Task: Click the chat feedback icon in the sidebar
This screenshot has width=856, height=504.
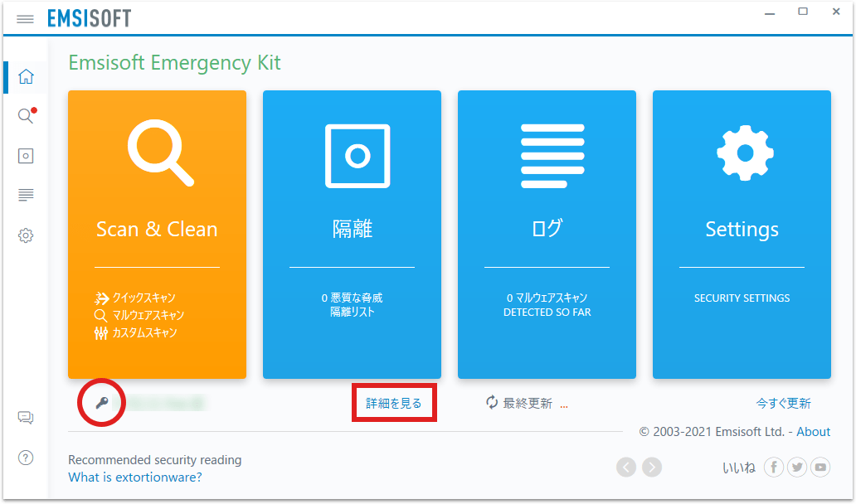Action: [x=26, y=418]
